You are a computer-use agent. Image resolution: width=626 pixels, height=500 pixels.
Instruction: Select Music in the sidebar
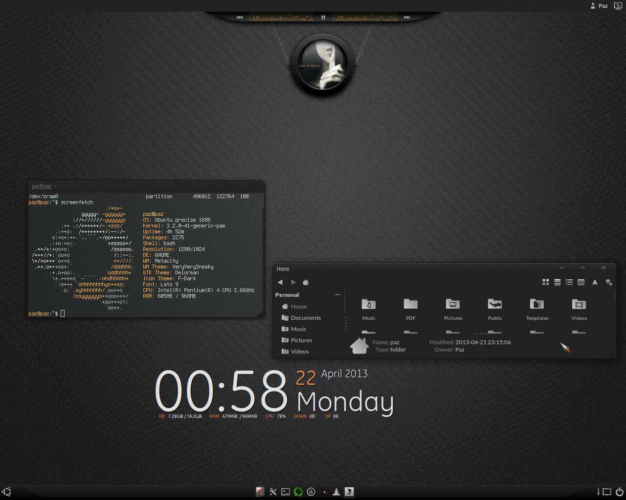coord(294,329)
